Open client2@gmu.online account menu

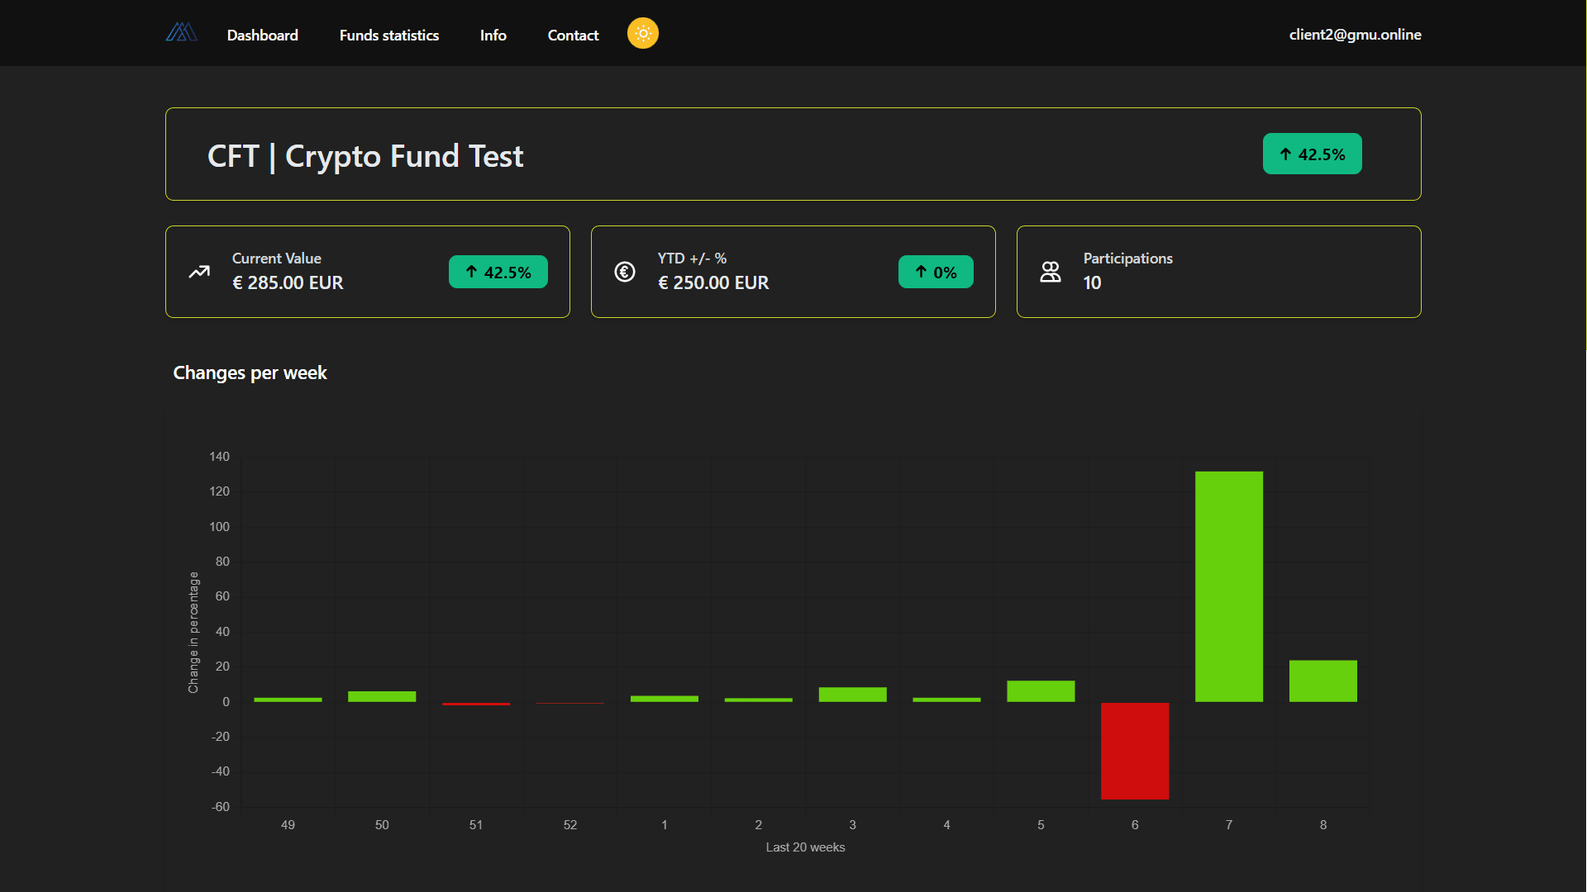point(1355,35)
